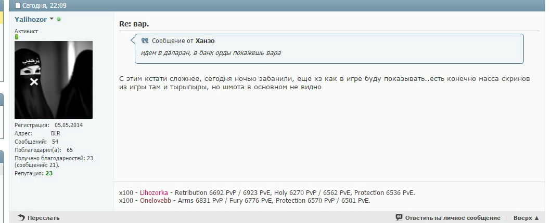
Task: Open the Yalihozor username profile link
Action: click(x=31, y=19)
